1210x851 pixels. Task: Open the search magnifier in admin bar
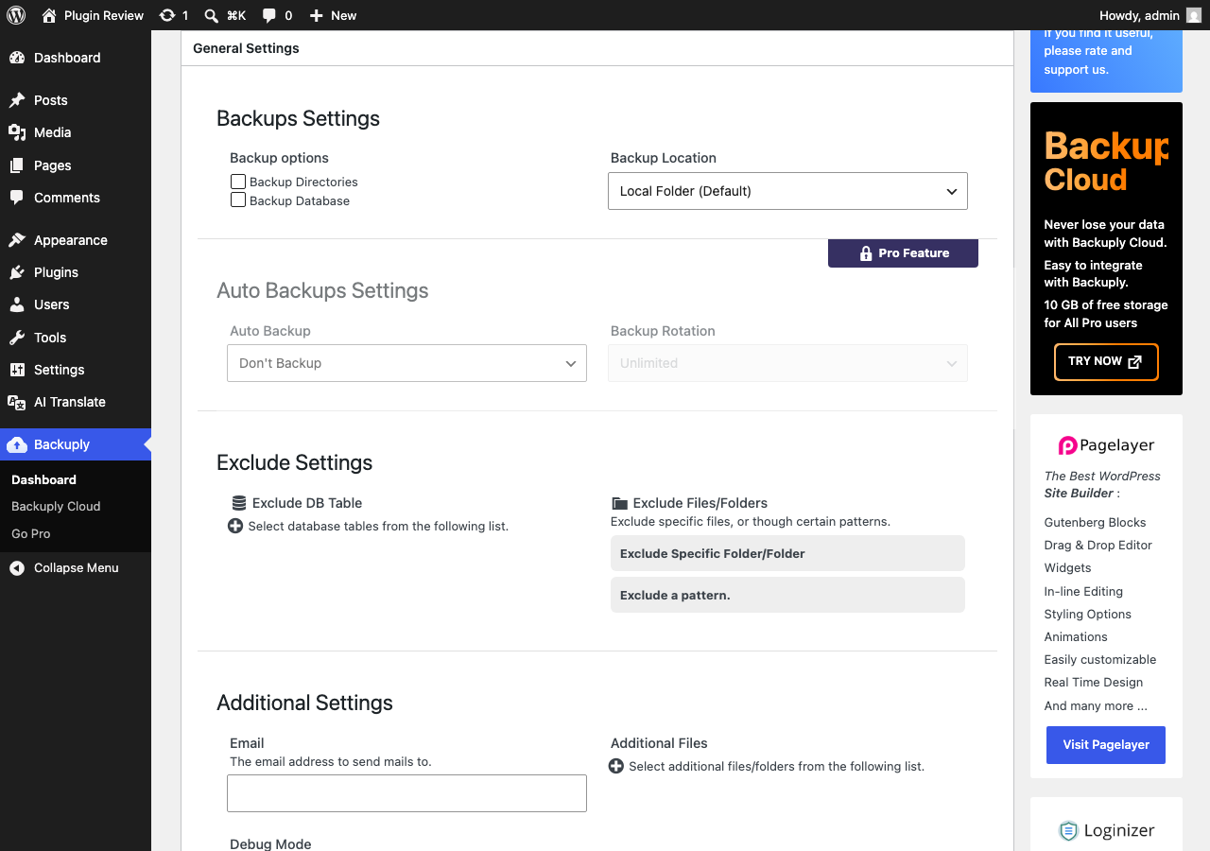[x=212, y=15]
